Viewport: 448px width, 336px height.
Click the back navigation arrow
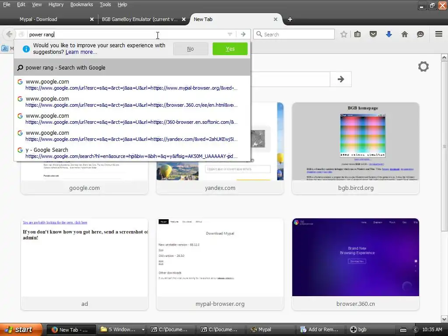point(9,34)
